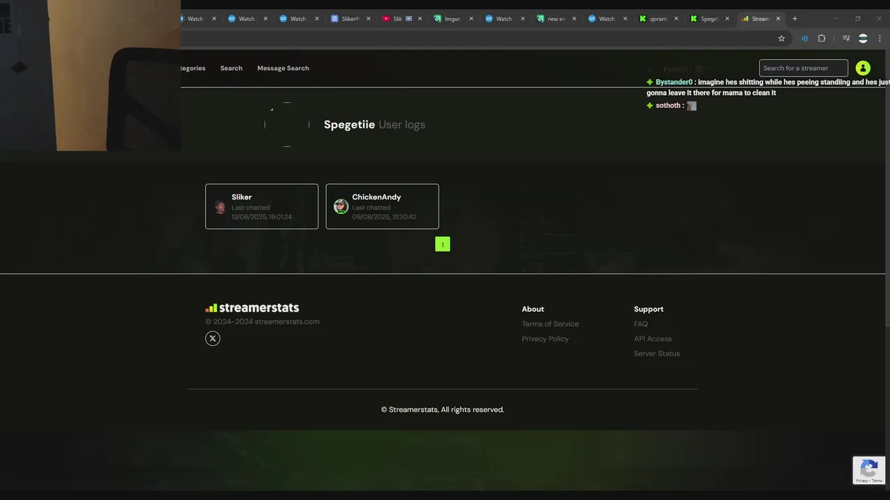Viewport: 890px width, 500px height.
Task: Click the sothoth chat username
Action: click(x=668, y=106)
